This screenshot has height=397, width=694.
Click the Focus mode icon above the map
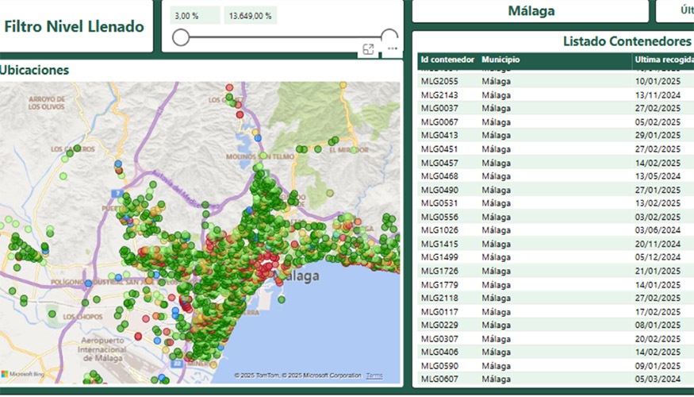coord(368,49)
